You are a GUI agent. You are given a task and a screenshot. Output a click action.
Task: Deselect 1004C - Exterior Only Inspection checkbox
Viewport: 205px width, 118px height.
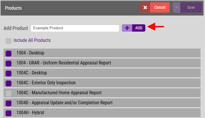pyautogui.click(x=9, y=83)
